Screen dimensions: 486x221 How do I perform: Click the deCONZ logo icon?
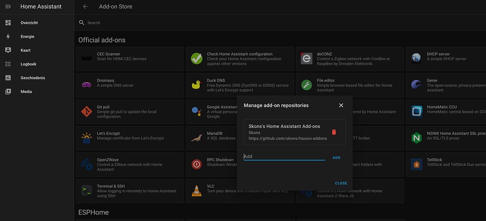click(307, 58)
